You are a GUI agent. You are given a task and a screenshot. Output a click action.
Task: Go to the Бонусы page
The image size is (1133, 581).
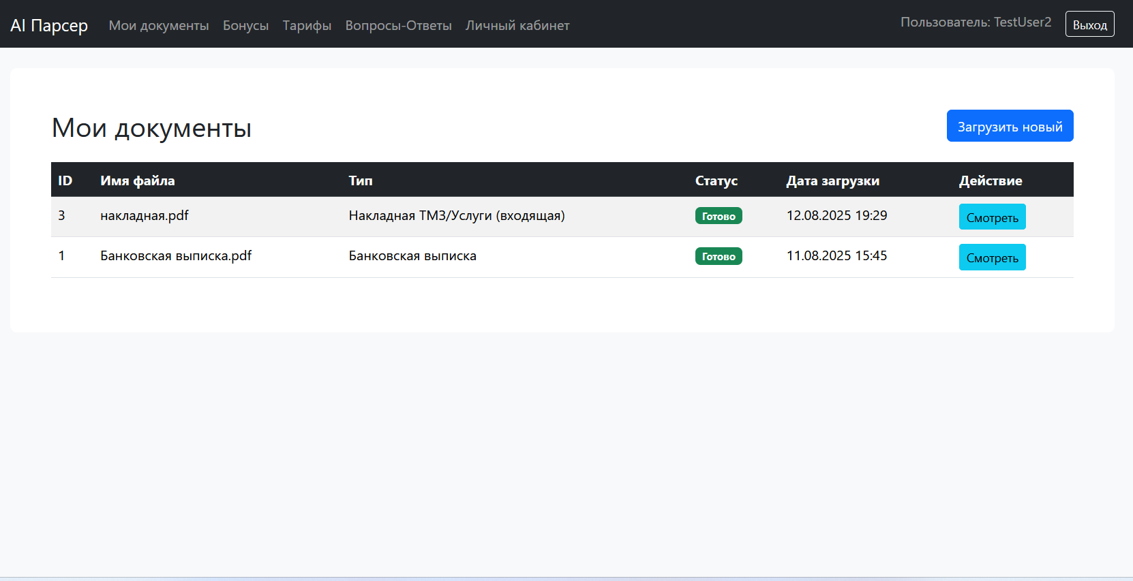click(x=245, y=25)
